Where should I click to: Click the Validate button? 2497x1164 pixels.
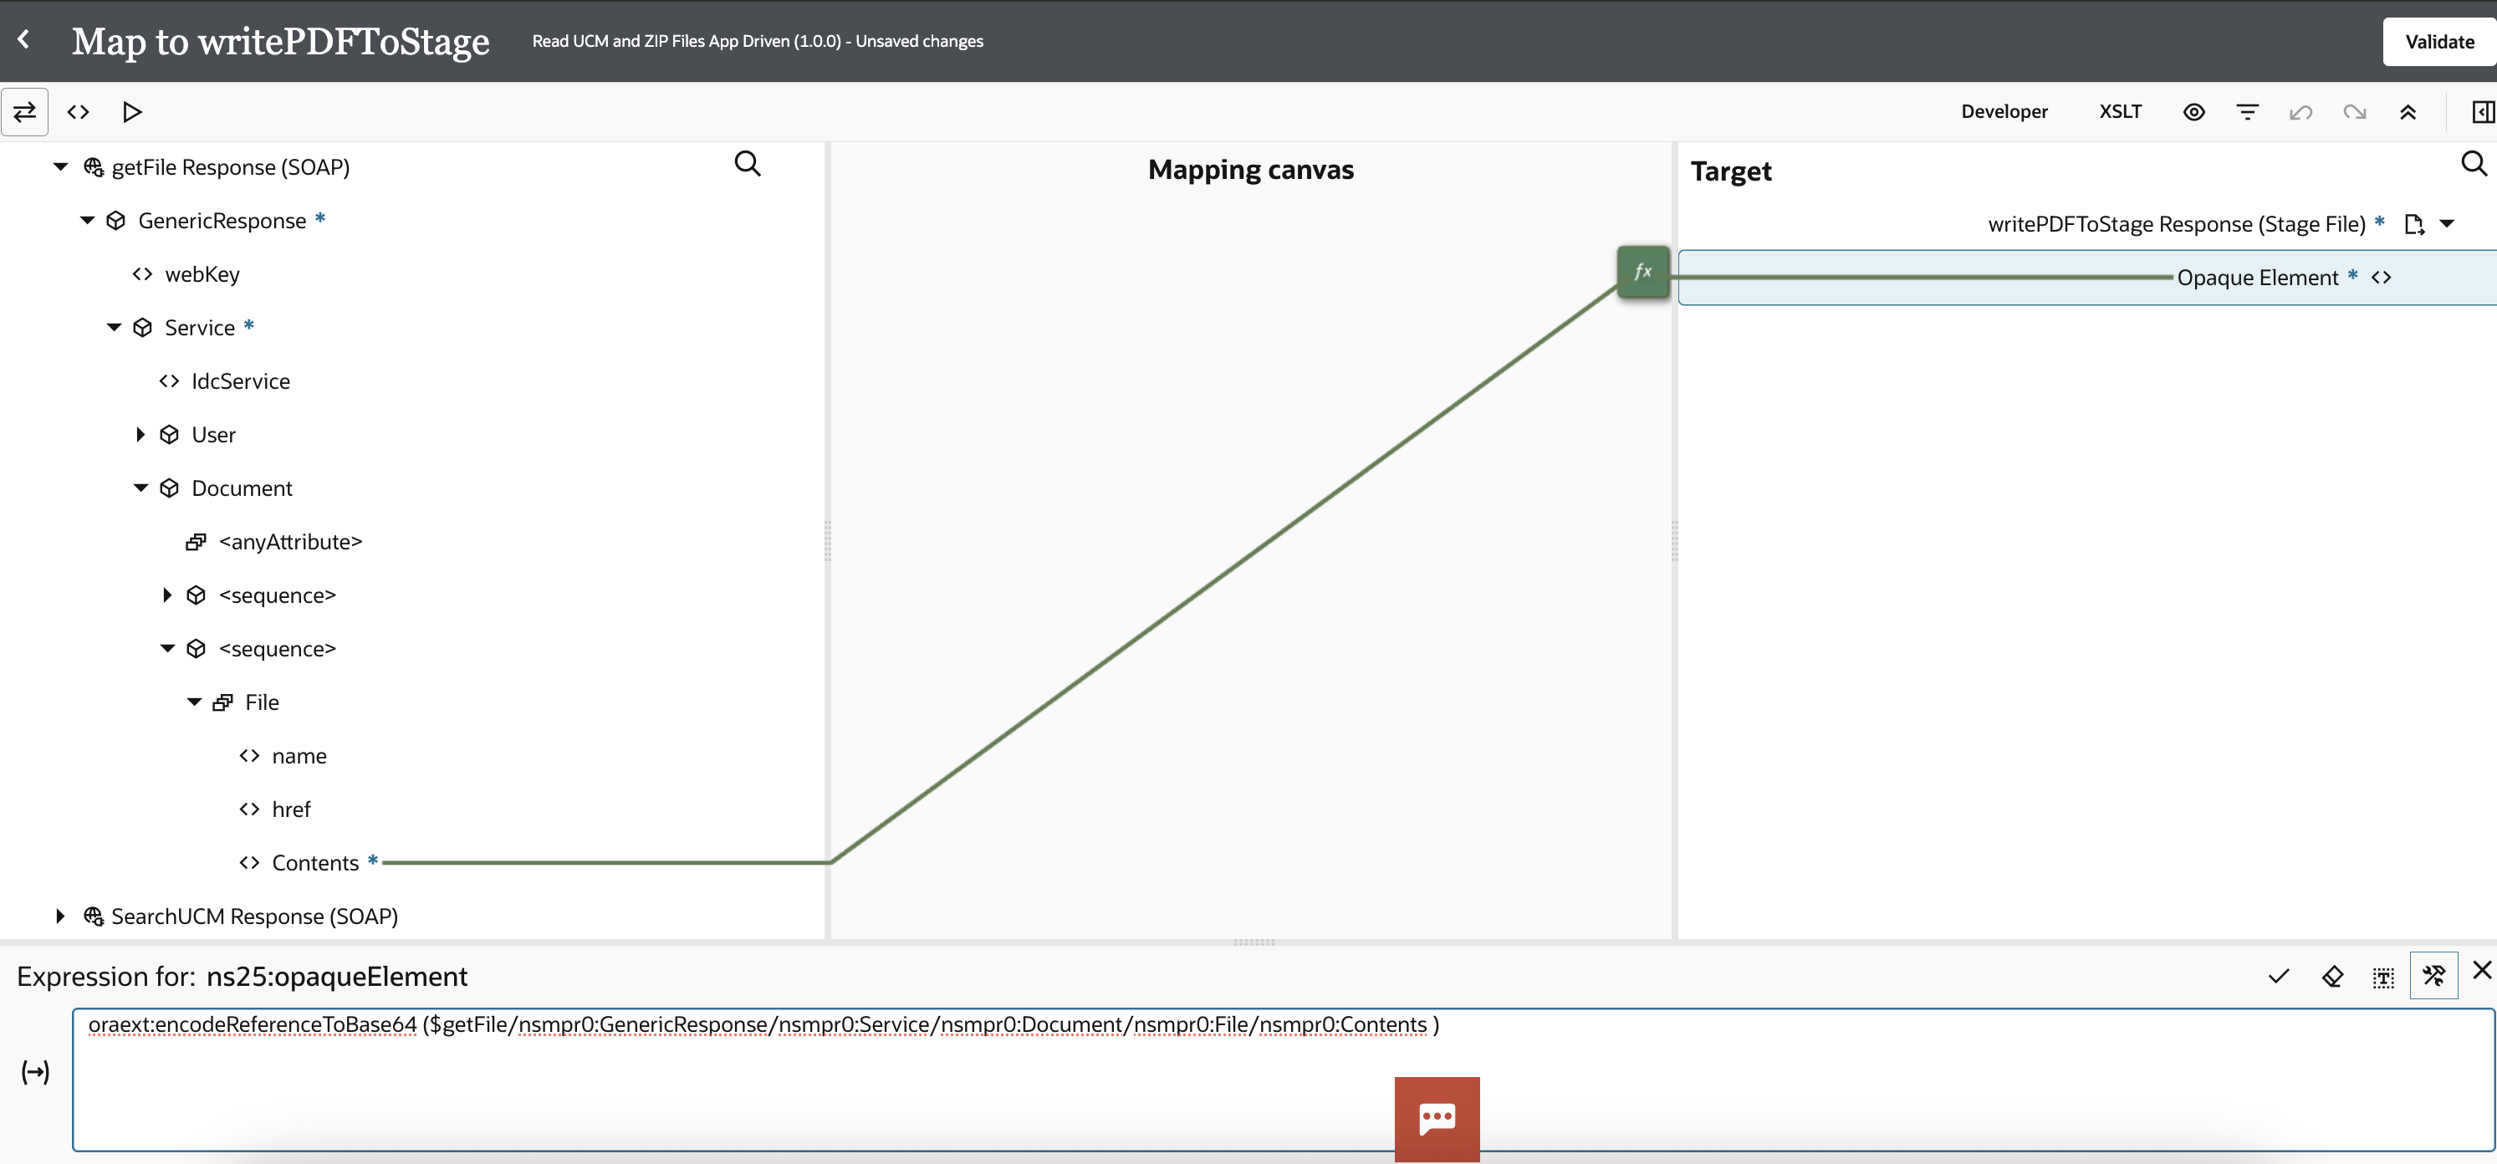tap(2438, 41)
